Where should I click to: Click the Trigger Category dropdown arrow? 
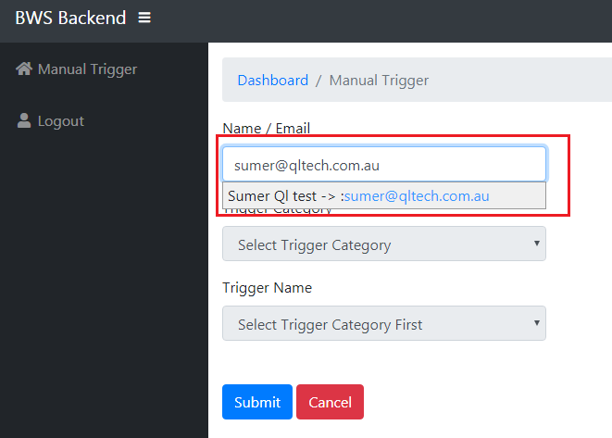(536, 244)
